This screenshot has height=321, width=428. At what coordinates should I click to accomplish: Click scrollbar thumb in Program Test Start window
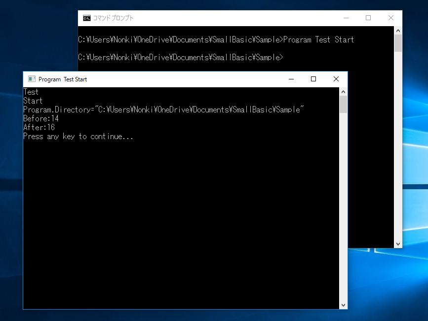click(x=344, y=104)
